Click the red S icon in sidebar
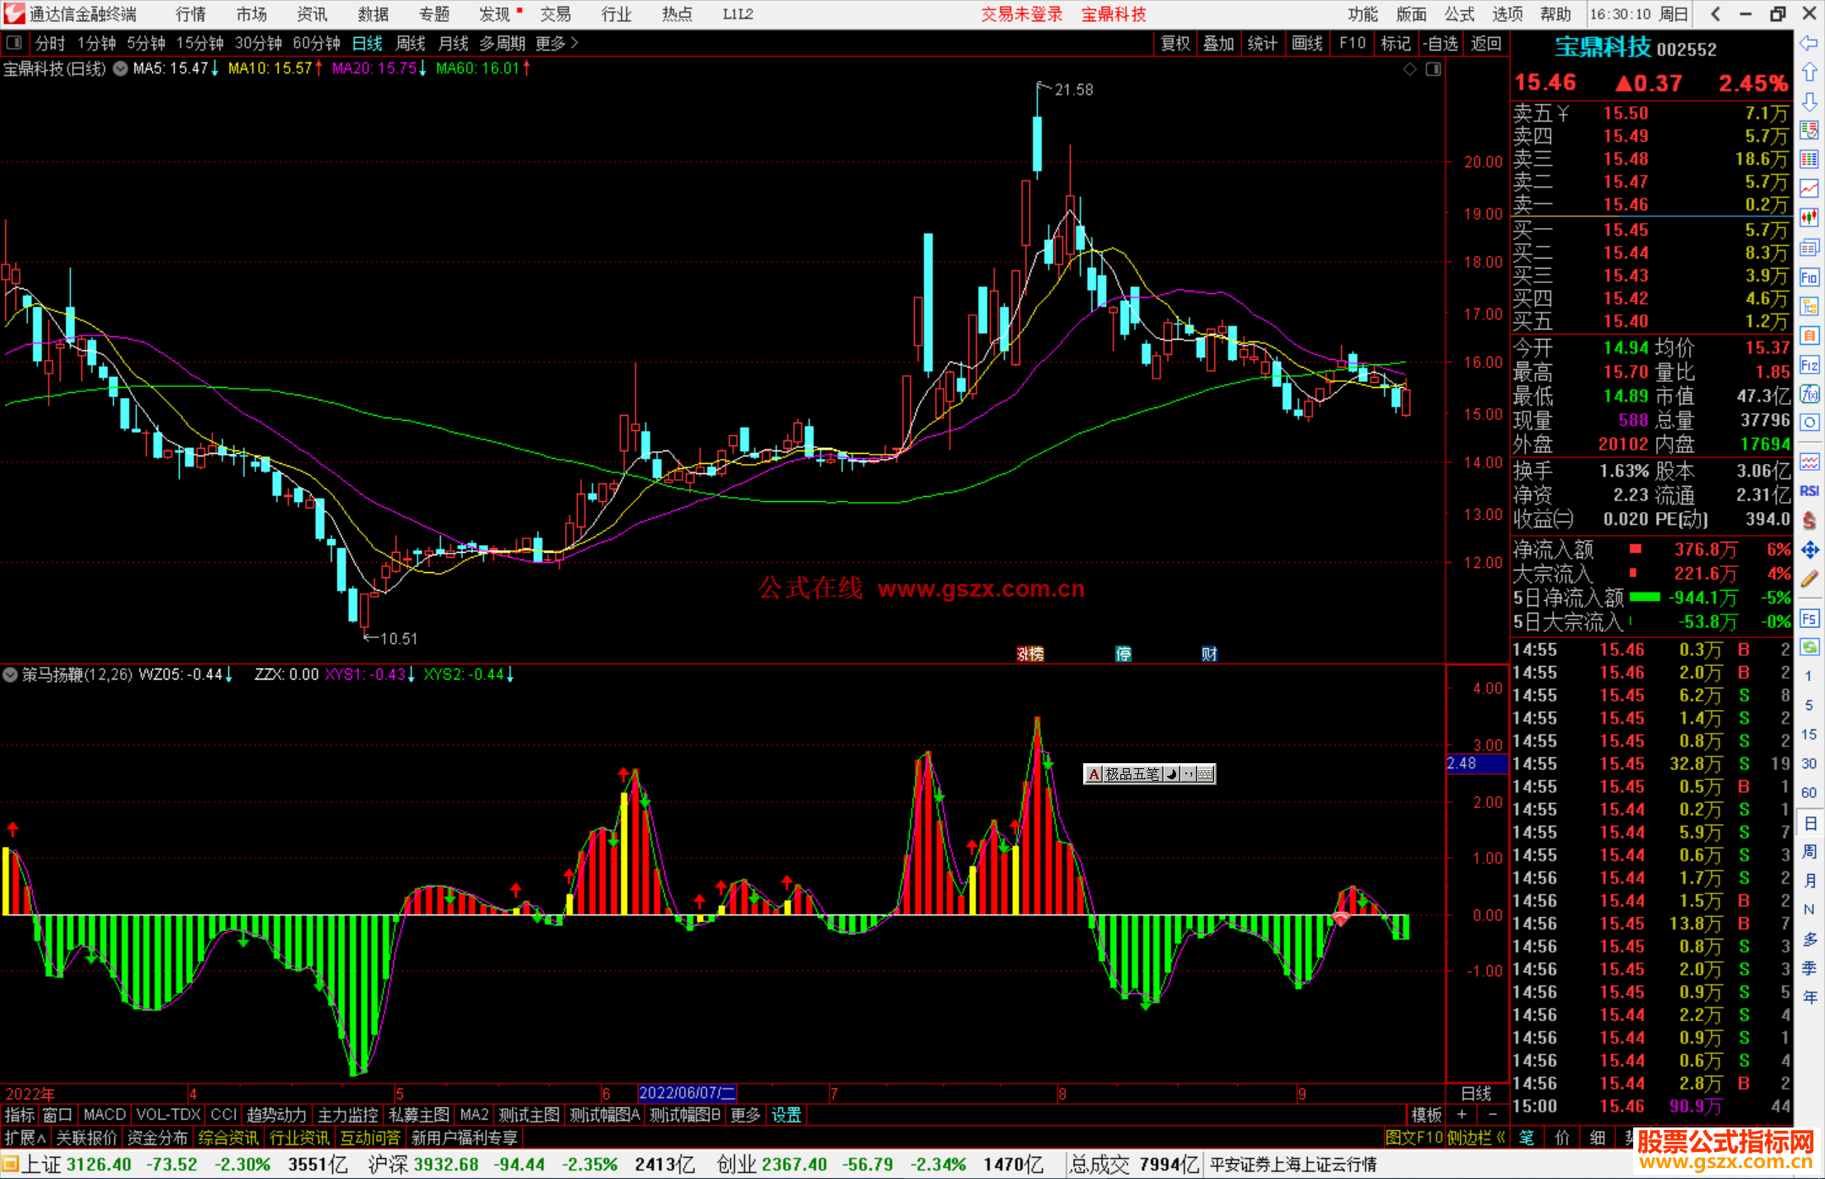Viewport: 1825px width, 1179px height. point(1809,521)
